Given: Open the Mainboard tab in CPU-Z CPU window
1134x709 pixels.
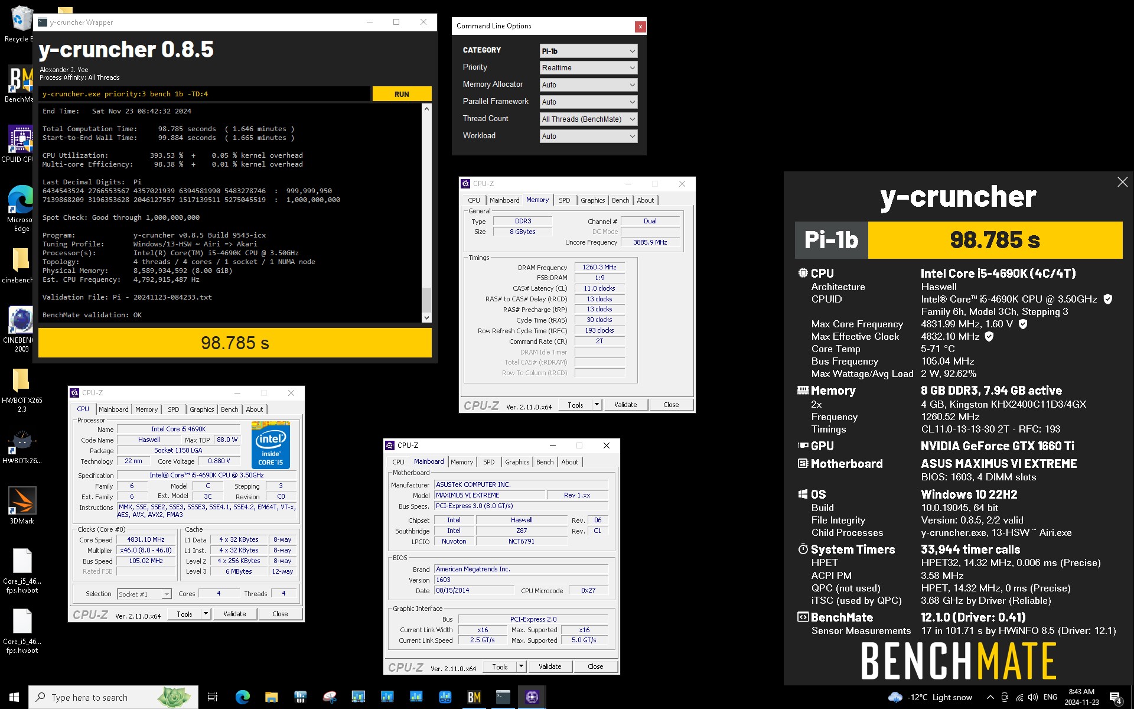Looking at the screenshot, I should (x=113, y=409).
